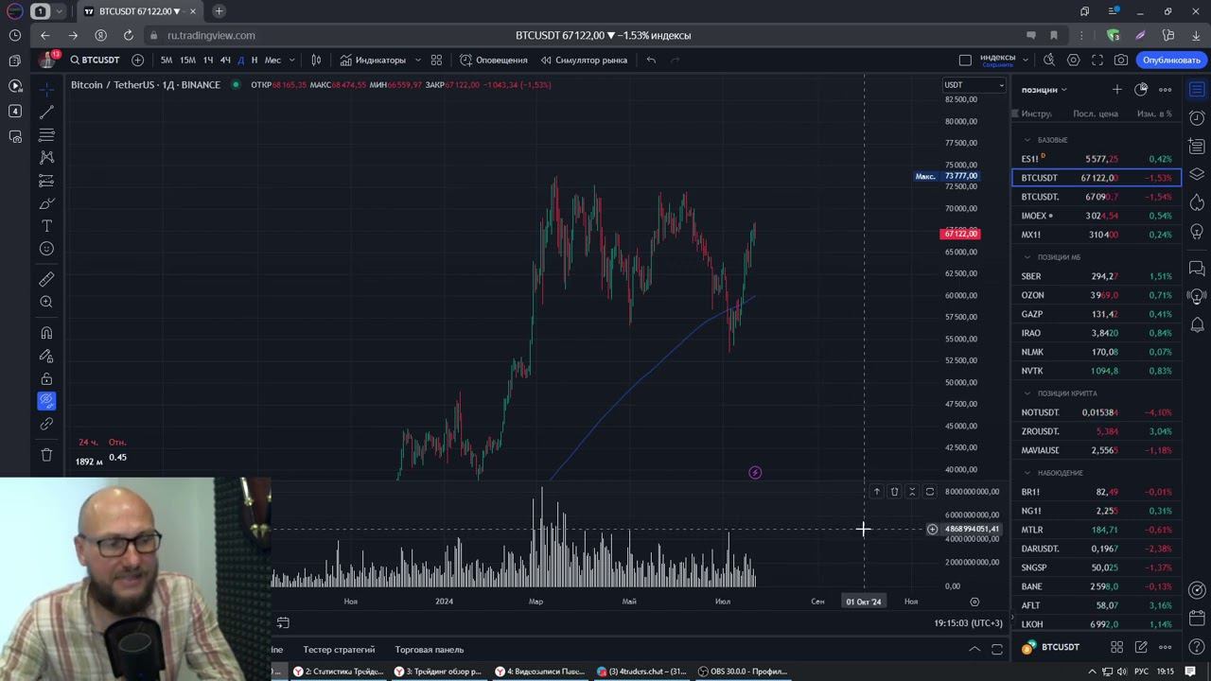Open the Торговая панель tab
Viewport: 1211px width, 681px height.
pyautogui.click(x=429, y=650)
